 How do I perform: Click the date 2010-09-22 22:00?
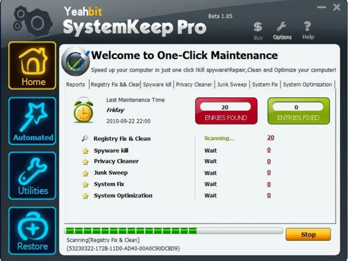(x=128, y=121)
